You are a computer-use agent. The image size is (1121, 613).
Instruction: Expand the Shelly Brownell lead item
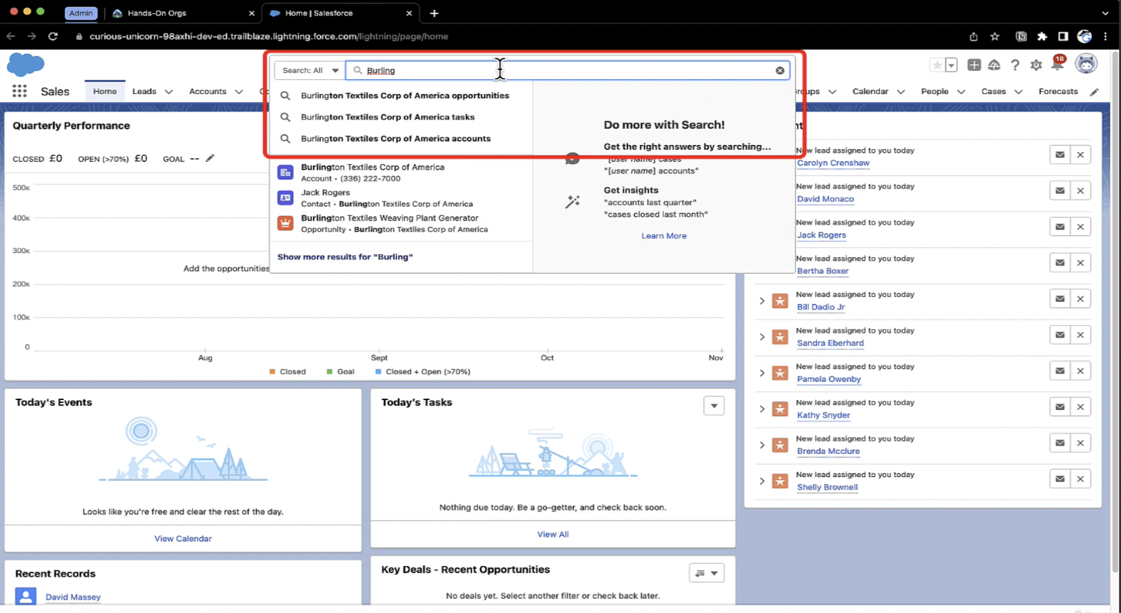(762, 481)
